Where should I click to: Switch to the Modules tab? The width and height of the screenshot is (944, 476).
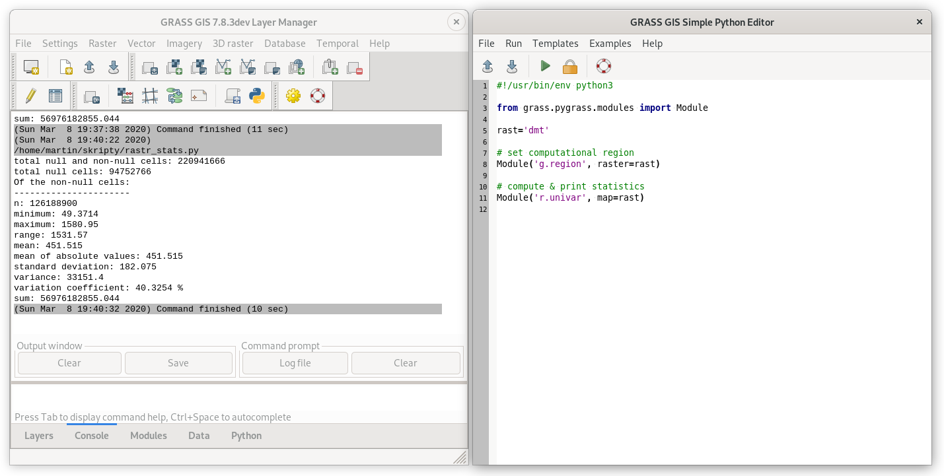[x=149, y=436]
